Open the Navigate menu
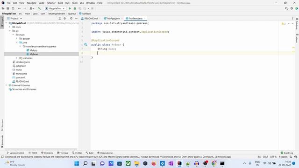The width and height of the screenshot is (299, 168). (31, 3)
